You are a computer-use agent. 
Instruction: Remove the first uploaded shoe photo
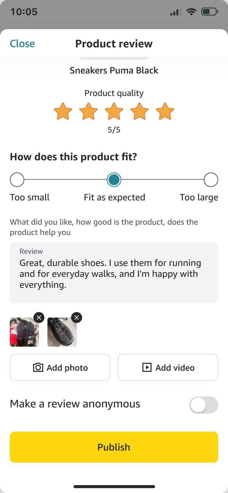tap(39, 318)
